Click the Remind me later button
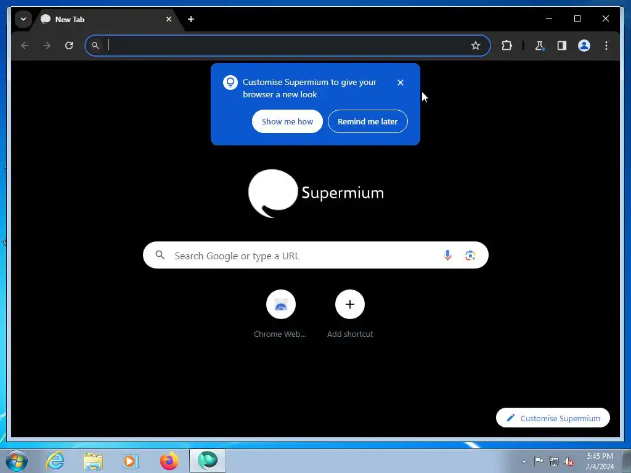This screenshot has height=473, width=631. (x=367, y=121)
